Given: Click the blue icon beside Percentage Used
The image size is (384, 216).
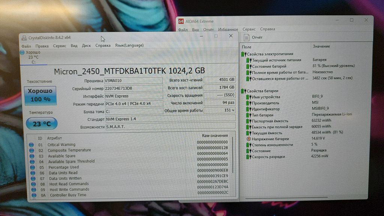Looking at the screenshot, I should [32, 167].
